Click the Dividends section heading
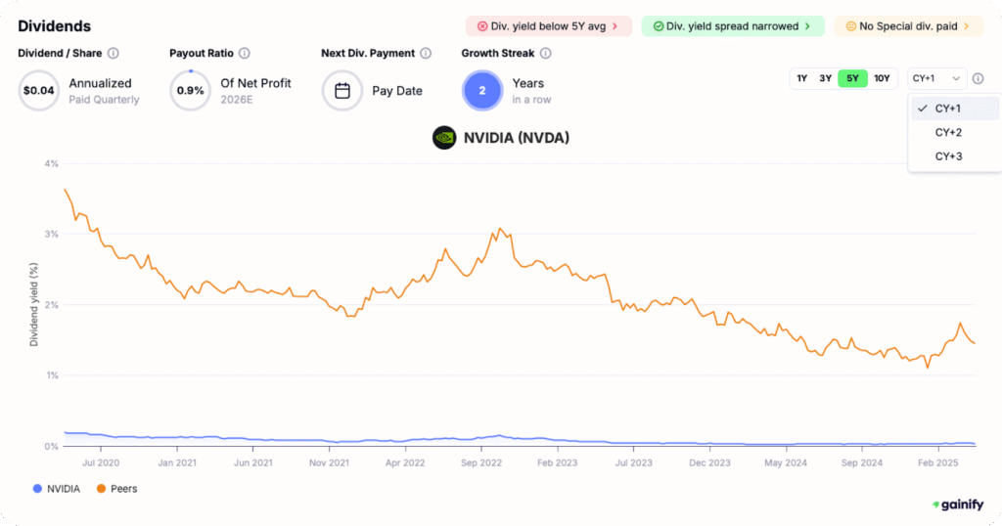Viewport: 1002px width, 526px height. (x=55, y=26)
